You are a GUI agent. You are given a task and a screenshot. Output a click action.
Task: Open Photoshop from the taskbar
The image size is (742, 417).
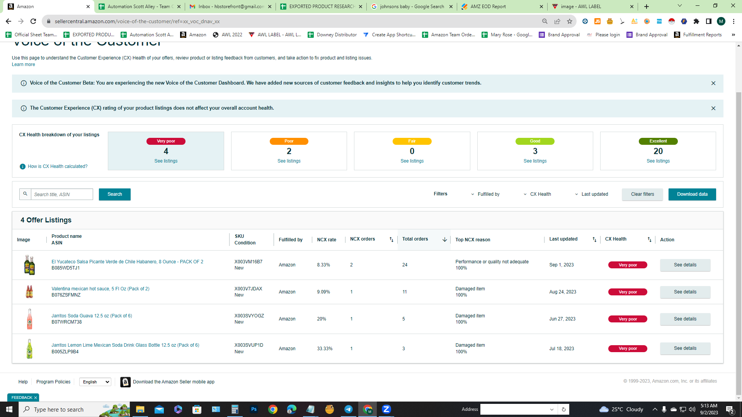click(x=254, y=409)
